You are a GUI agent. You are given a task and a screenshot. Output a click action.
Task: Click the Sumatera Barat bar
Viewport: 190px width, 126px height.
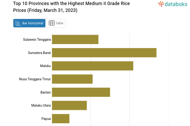(104, 53)
